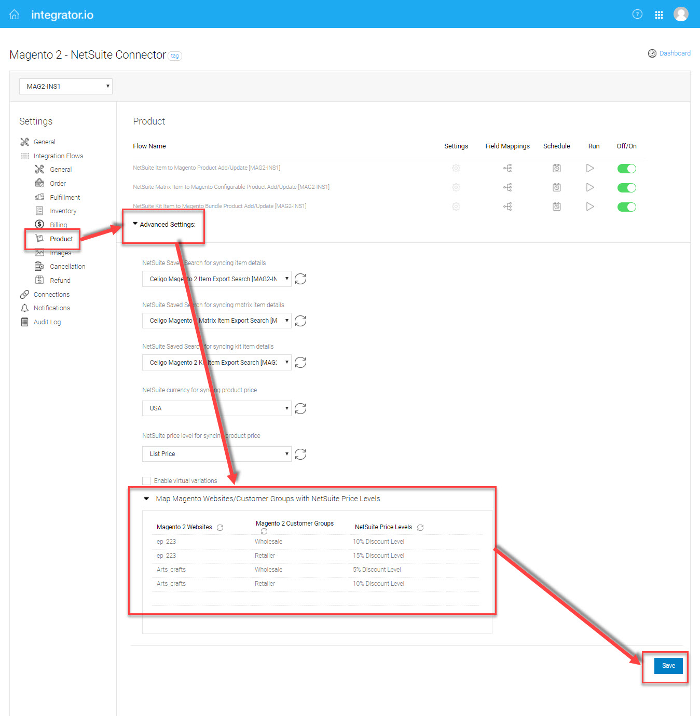Open settings gear for Kit Item Bundle Product flow
The image size is (700, 716).
[456, 206]
